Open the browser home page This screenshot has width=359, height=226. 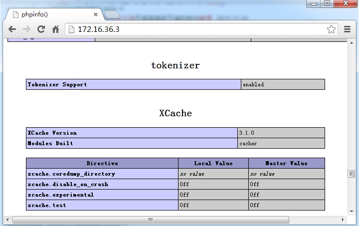coord(55,29)
